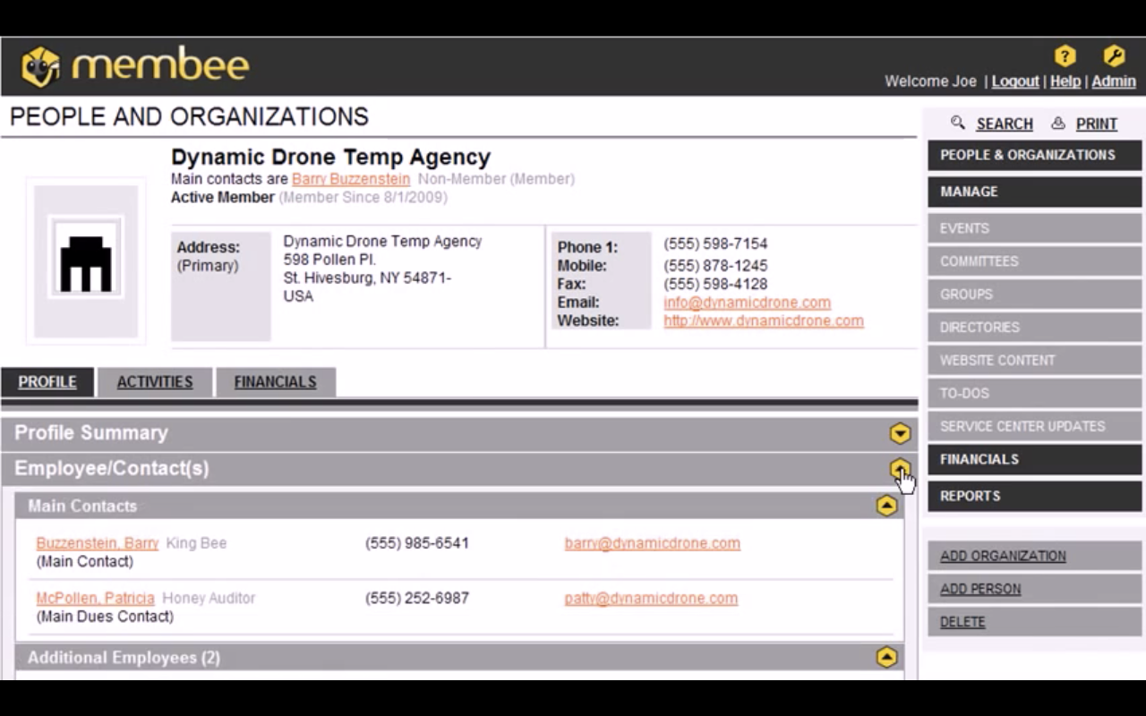1146x716 pixels.
Task: Open REPORTS in the sidebar
Action: tap(1035, 496)
